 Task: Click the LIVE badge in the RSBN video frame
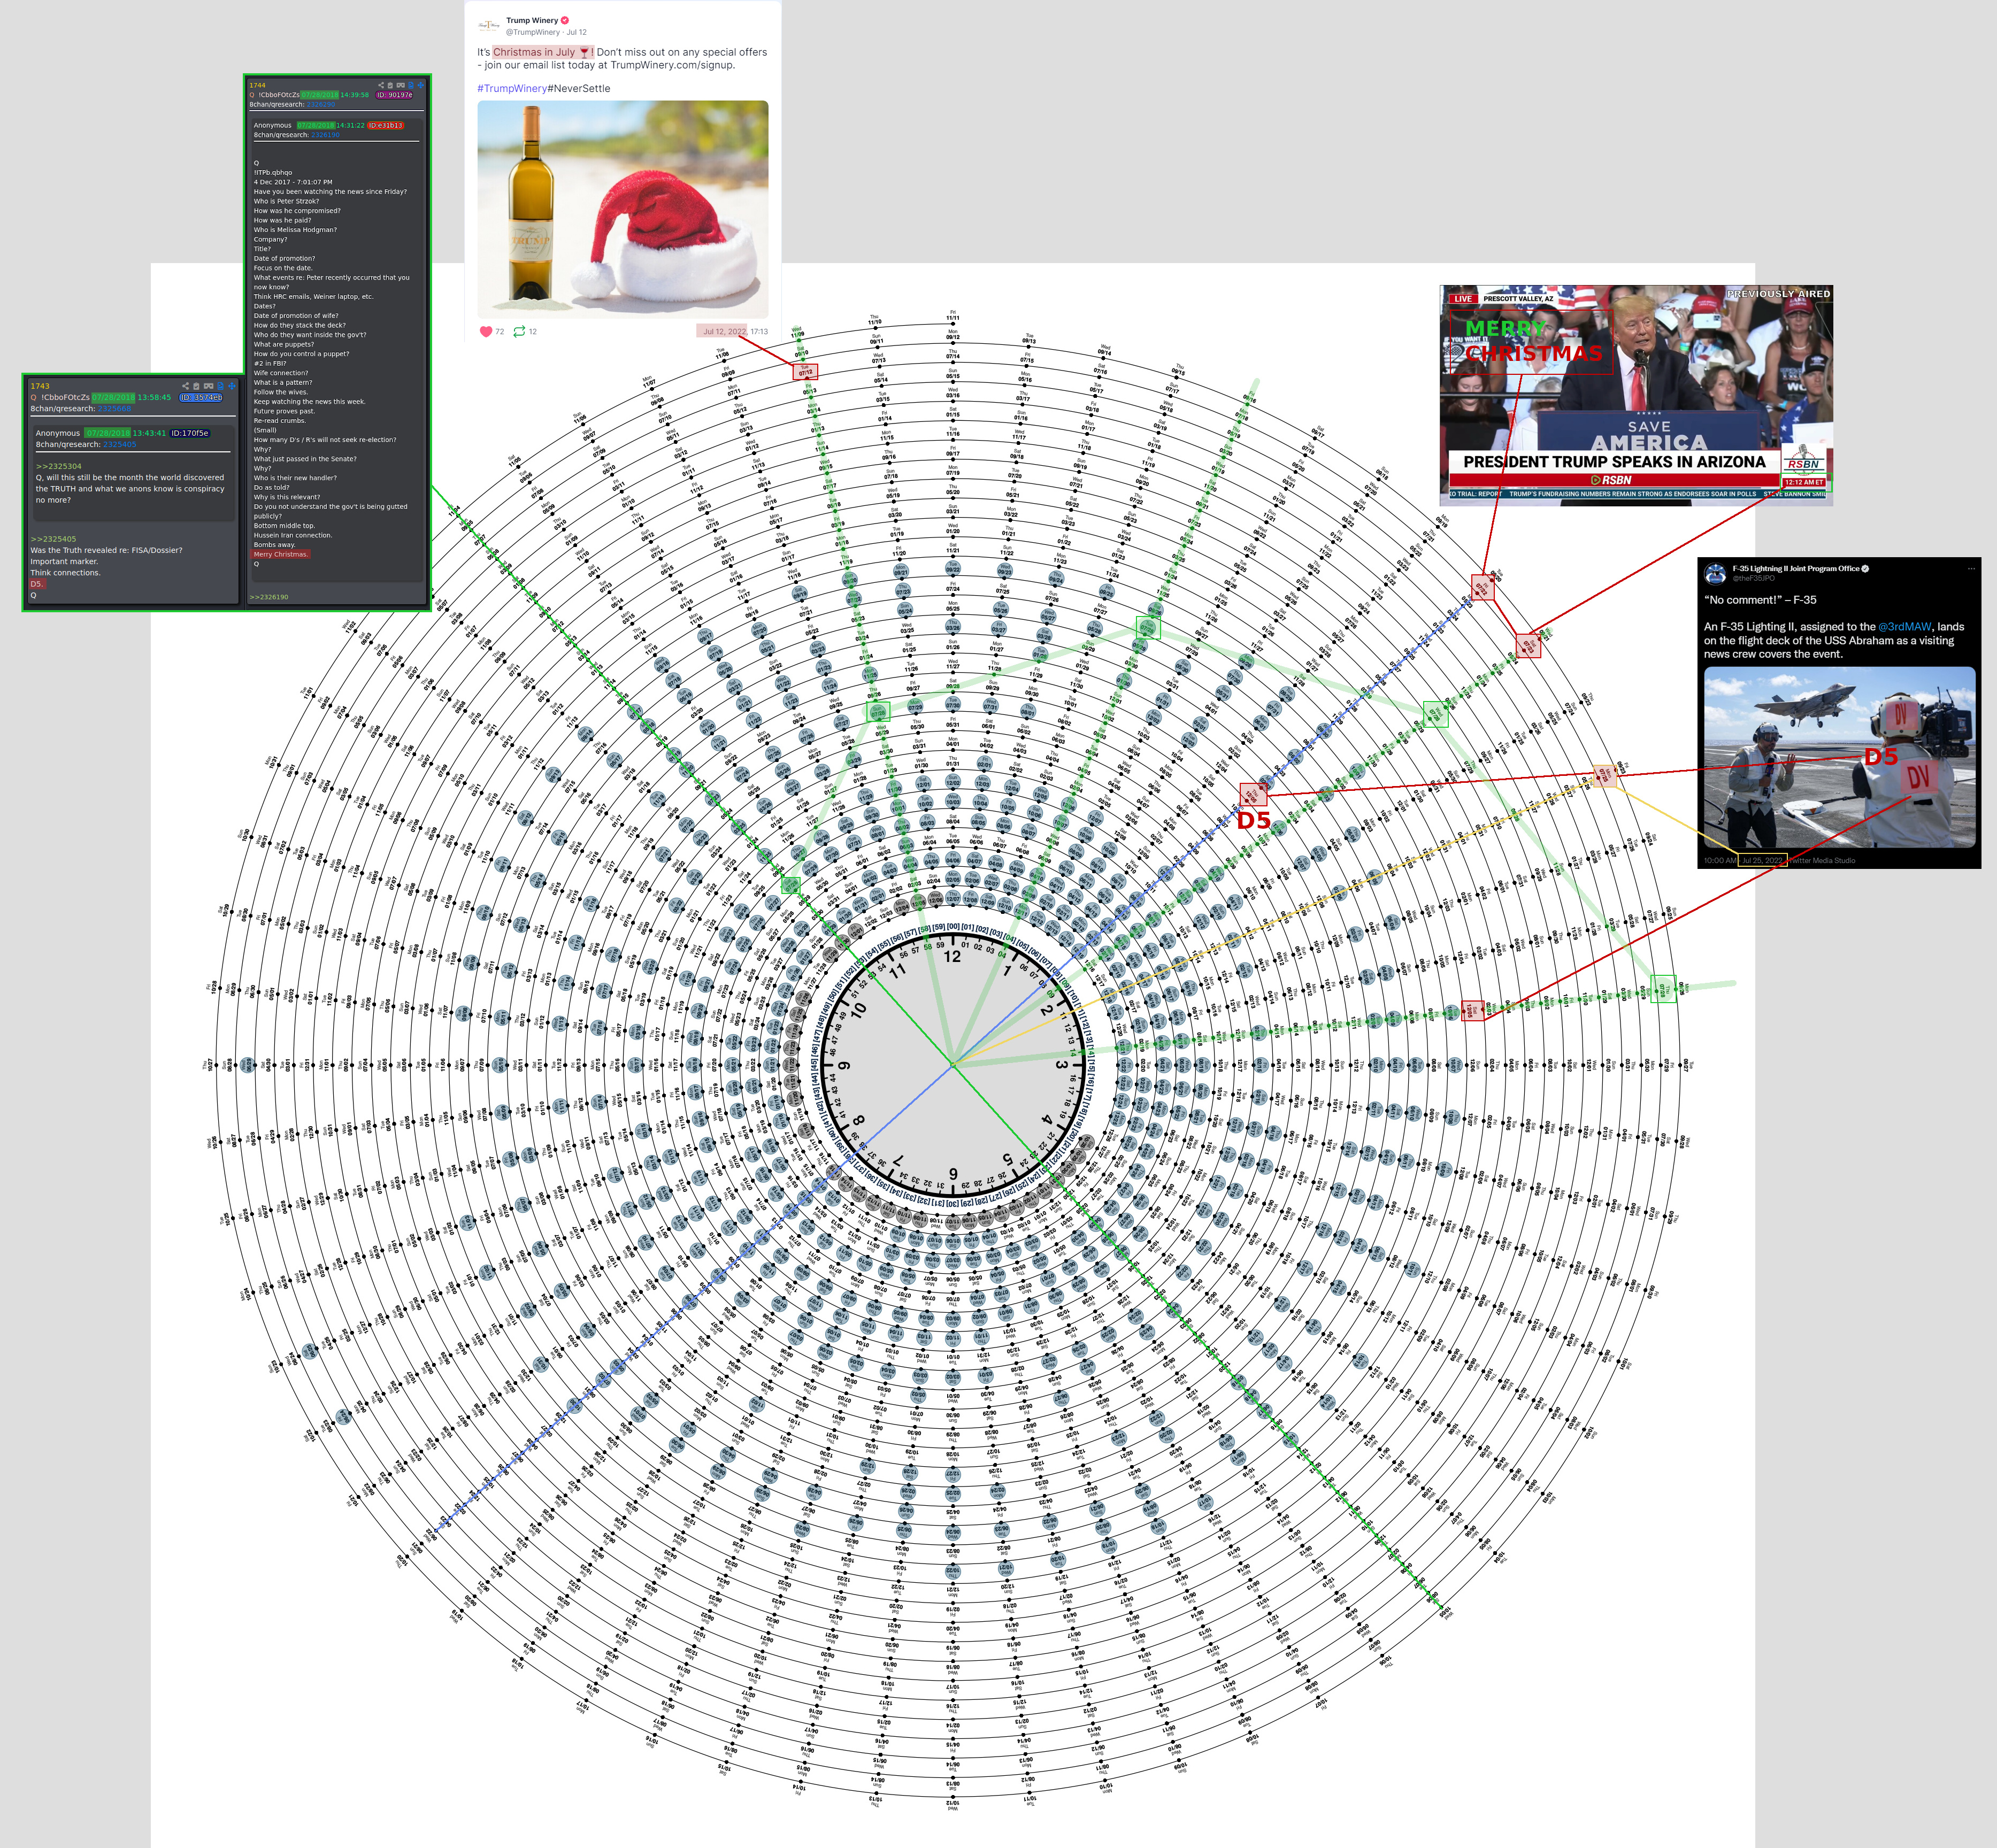pyautogui.click(x=1463, y=298)
